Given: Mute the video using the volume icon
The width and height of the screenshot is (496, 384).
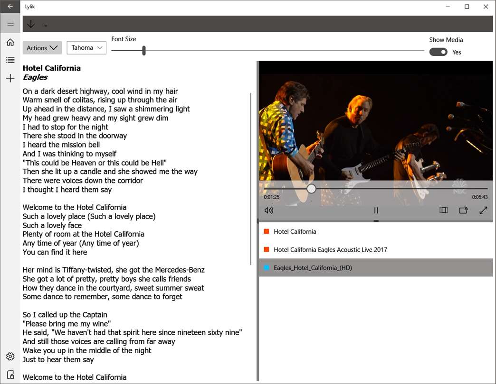Looking at the screenshot, I should click(x=268, y=210).
